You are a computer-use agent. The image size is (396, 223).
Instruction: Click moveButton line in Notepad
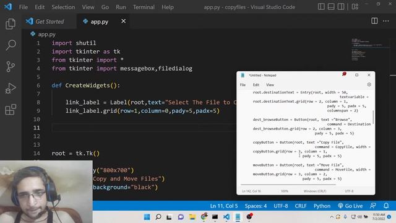pyautogui.click(x=298, y=165)
